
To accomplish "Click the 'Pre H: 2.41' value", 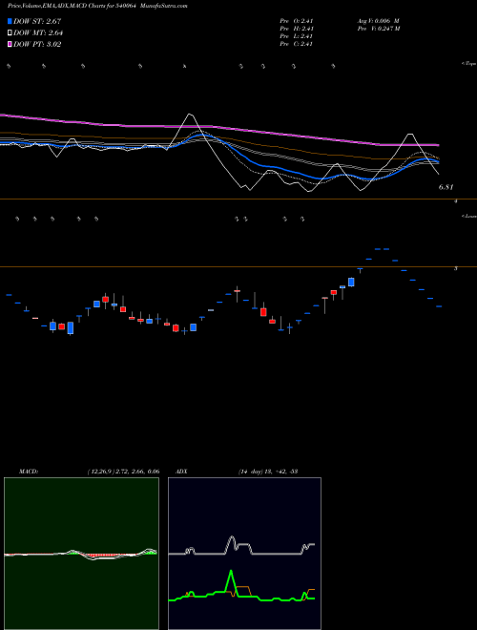I will pyautogui.click(x=297, y=29).
